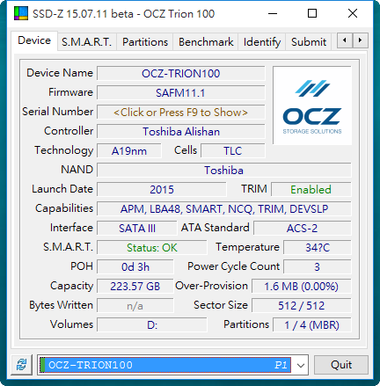This screenshot has height=386, width=380.
Task: Click the Launch Date value 2015
Action: coord(162,190)
